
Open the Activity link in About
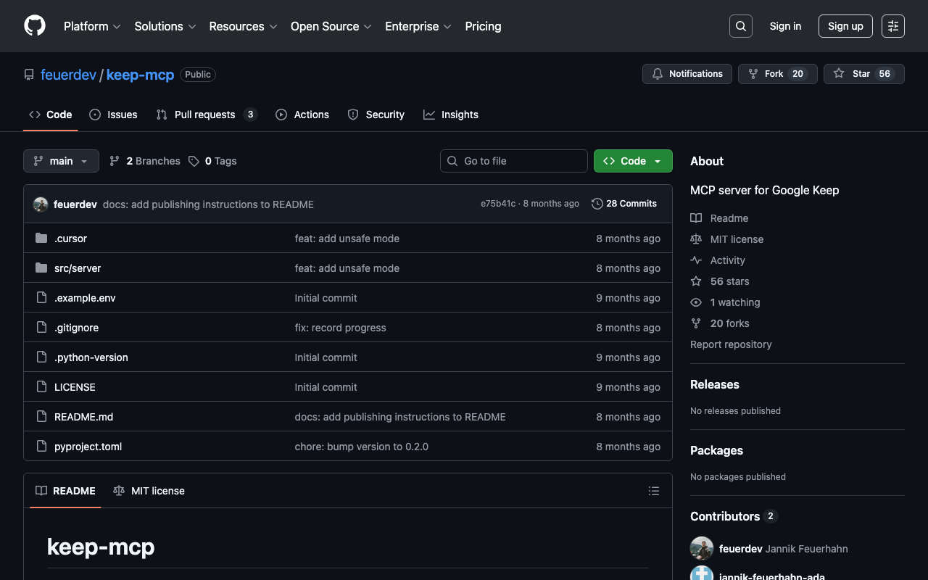[x=727, y=260]
